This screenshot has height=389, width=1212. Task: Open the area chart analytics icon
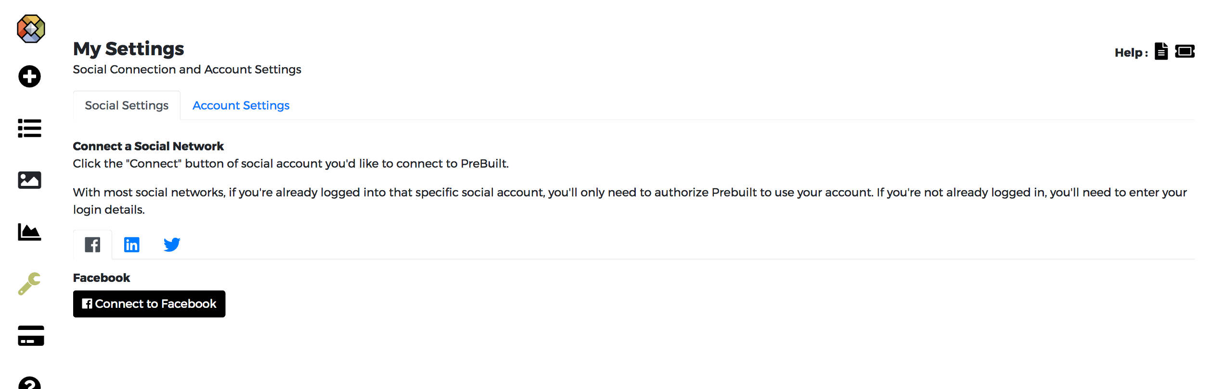[30, 232]
